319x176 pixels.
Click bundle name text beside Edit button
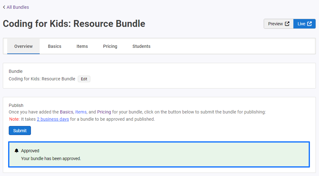(42, 79)
